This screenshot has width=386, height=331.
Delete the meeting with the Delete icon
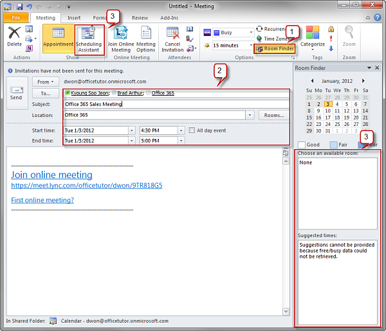[14, 36]
